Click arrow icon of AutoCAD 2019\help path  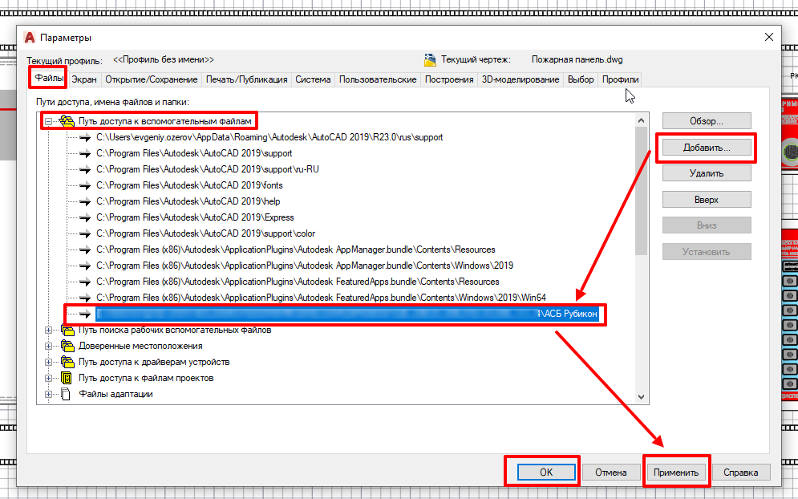85,201
